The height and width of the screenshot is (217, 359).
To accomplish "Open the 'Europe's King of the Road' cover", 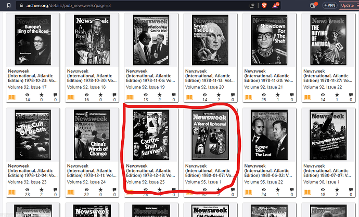I will (x=33, y=40).
